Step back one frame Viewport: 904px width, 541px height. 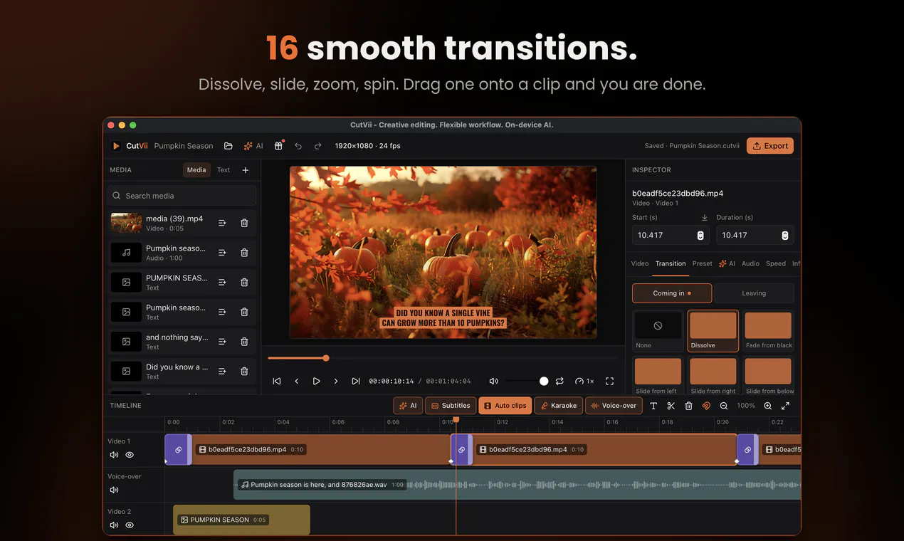click(x=297, y=382)
